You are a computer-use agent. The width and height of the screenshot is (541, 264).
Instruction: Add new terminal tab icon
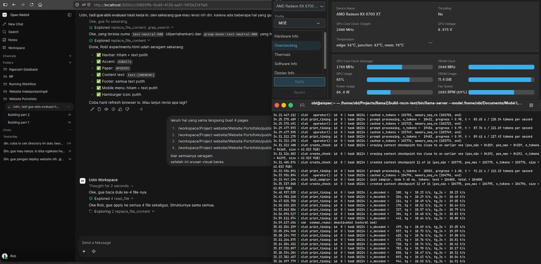point(302,105)
